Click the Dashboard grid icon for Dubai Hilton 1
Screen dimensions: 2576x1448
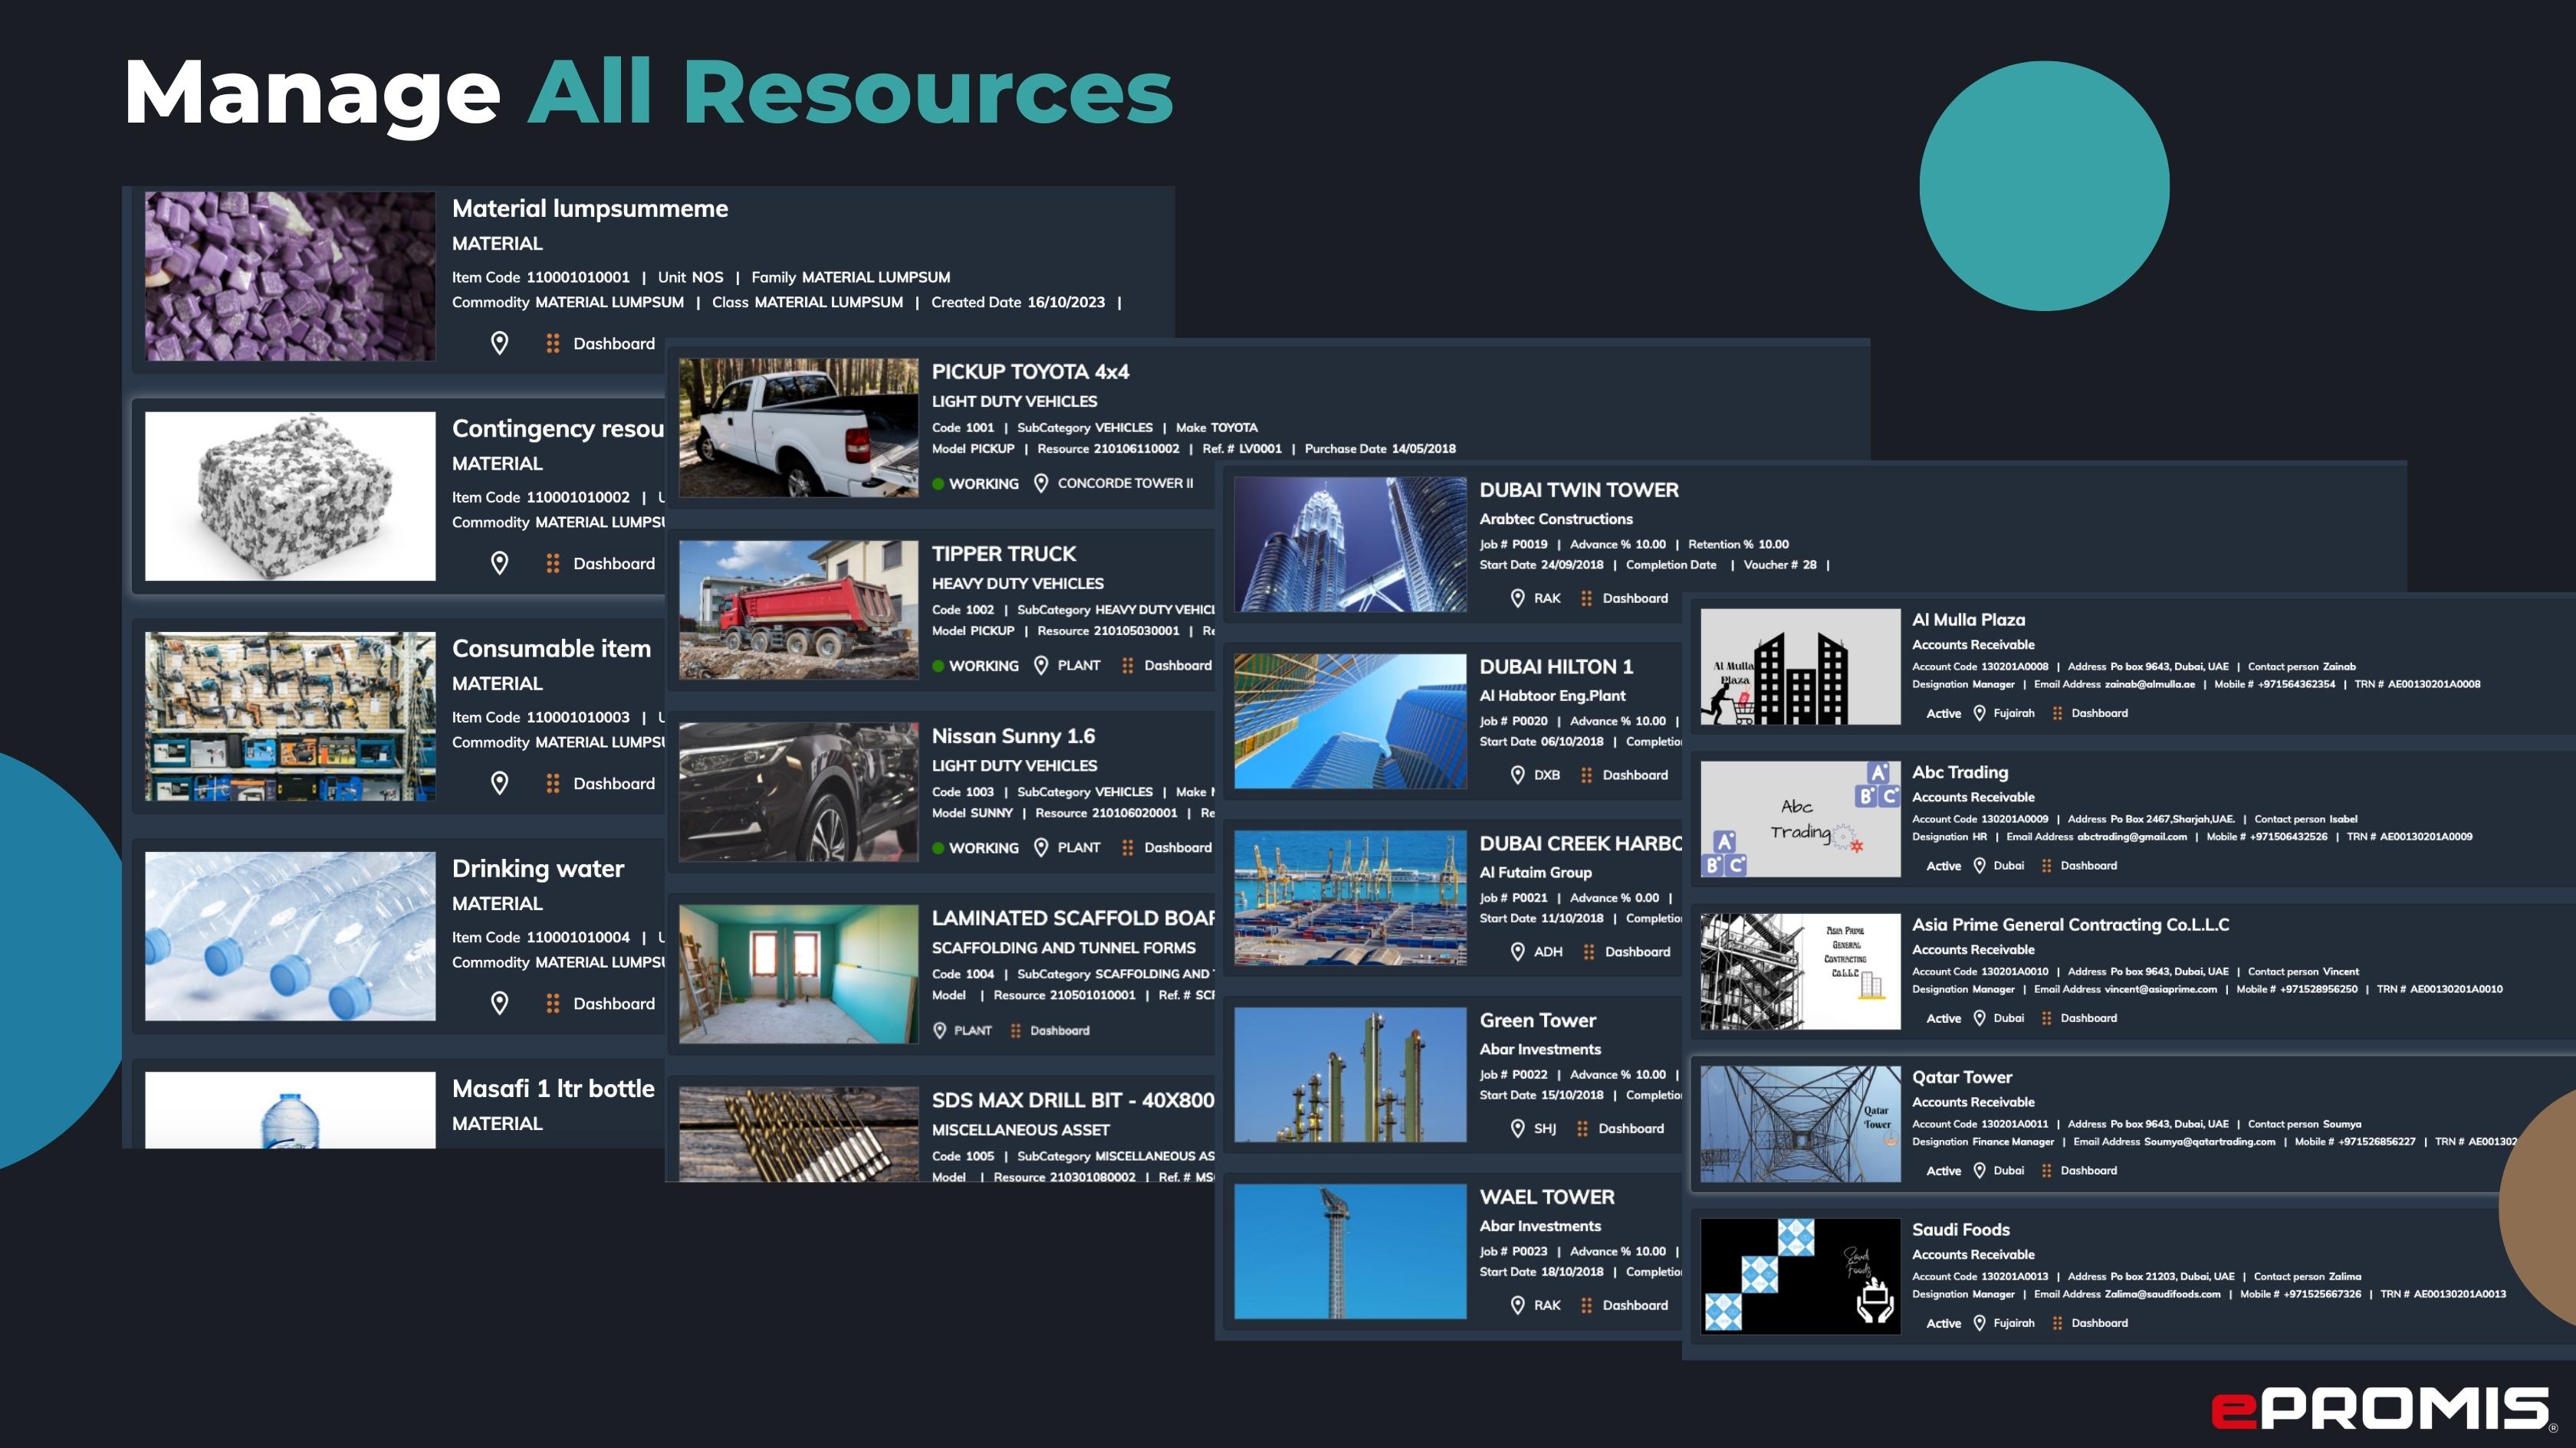1586,775
